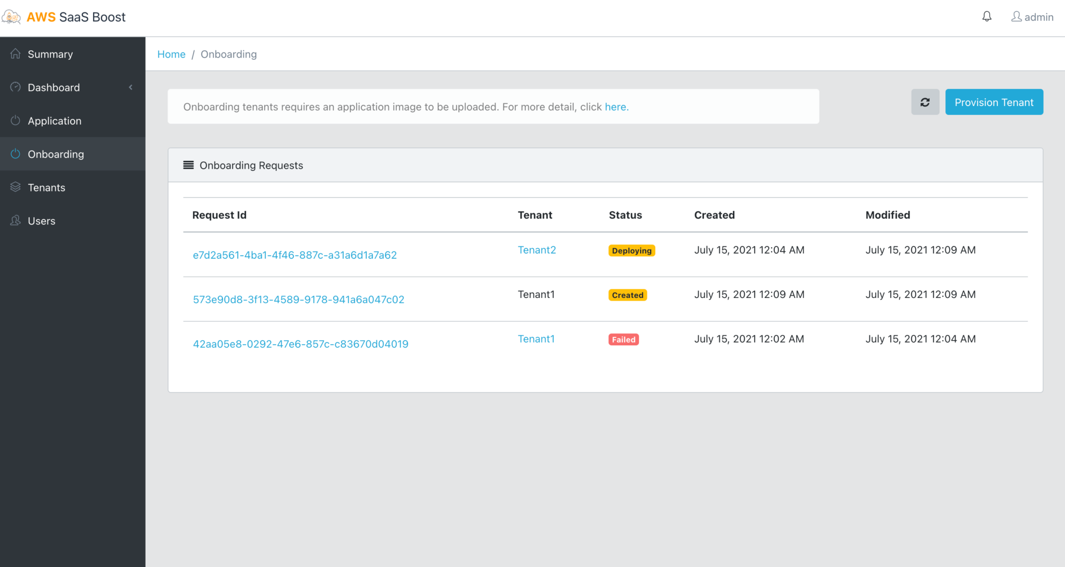
Task: Collapse the Dashboard sidebar section chevron
Action: pyautogui.click(x=131, y=87)
